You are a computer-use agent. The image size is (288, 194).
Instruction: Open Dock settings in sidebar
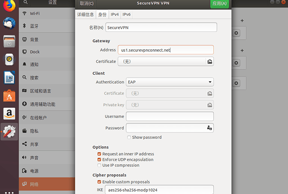47,52
